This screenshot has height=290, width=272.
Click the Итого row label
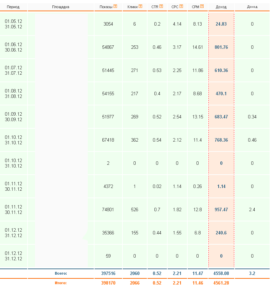(x=61, y=283)
